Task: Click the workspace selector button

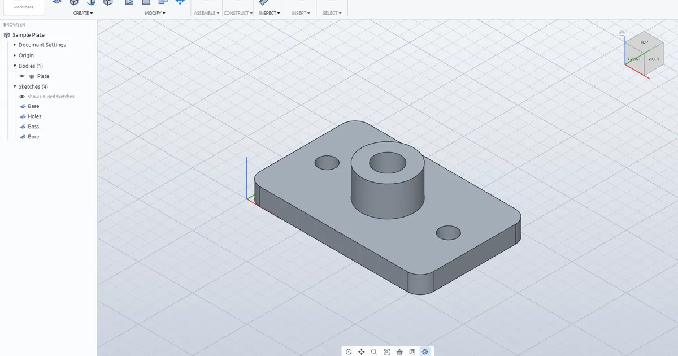Action: coord(24,6)
